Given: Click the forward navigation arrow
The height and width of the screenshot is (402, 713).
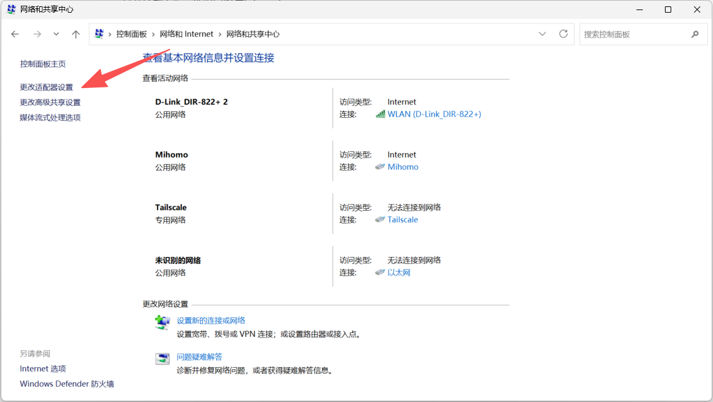Looking at the screenshot, I should click(x=37, y=34).
